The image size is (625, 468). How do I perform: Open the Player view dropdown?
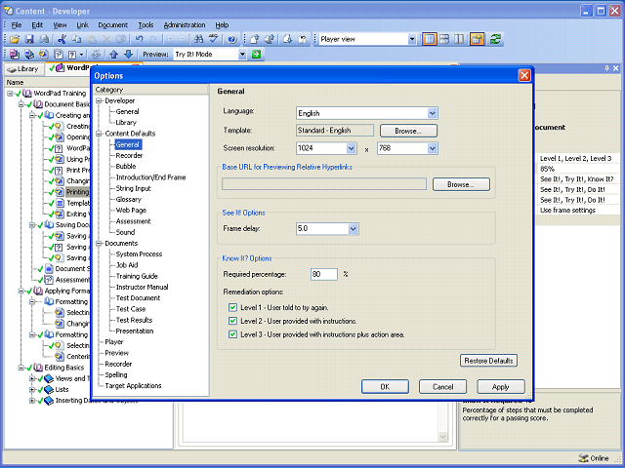[412, 39]
